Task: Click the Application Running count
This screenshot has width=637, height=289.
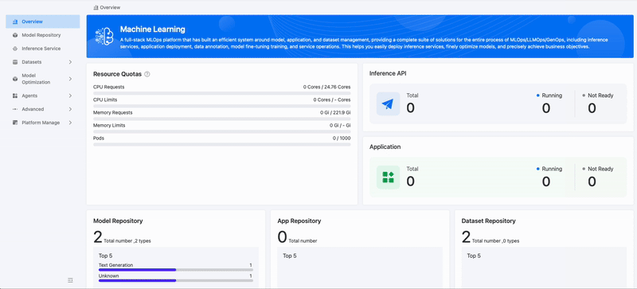Action: 546,182
